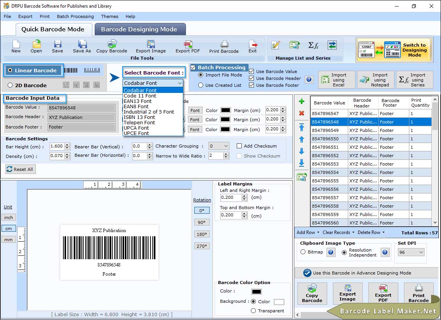
Task: Click the barcode Color swatch in Color Option
Action: [257, 292]
